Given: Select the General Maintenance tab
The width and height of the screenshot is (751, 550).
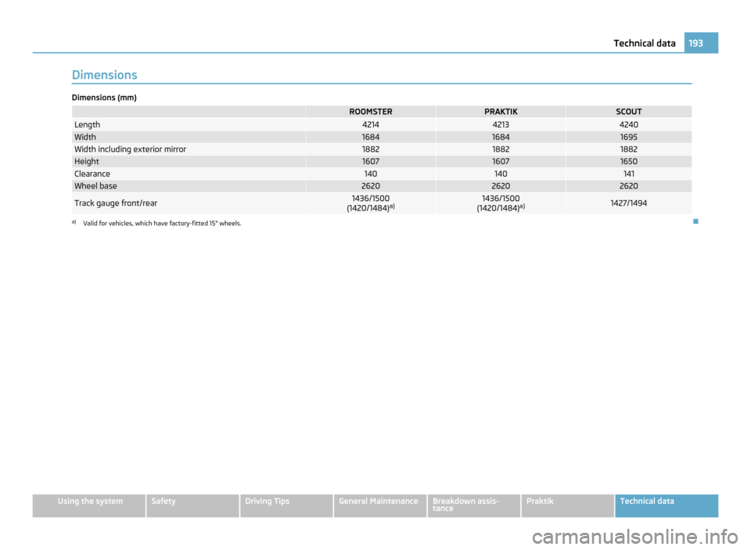Looking at the screenshot, I should (x=380, y=505).
